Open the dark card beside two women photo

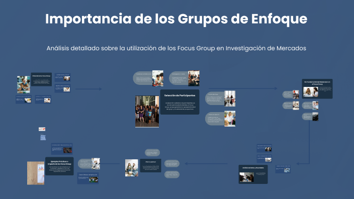[150, 166]
